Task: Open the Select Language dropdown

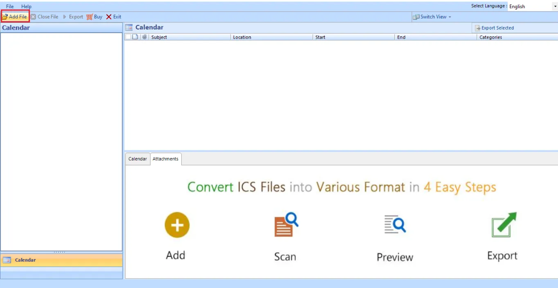Action: [533, 6]
